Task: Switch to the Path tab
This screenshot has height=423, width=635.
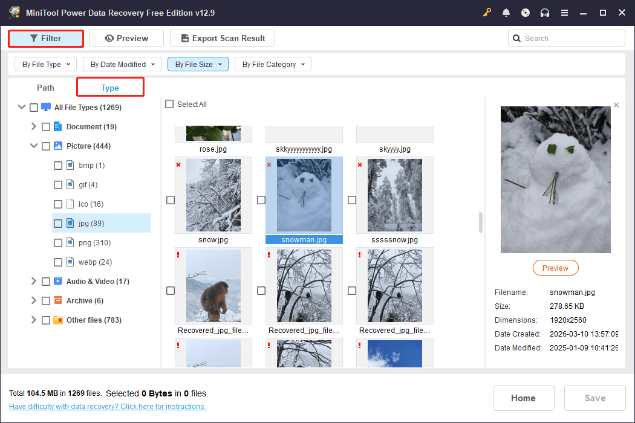Action: coord(45,88)
